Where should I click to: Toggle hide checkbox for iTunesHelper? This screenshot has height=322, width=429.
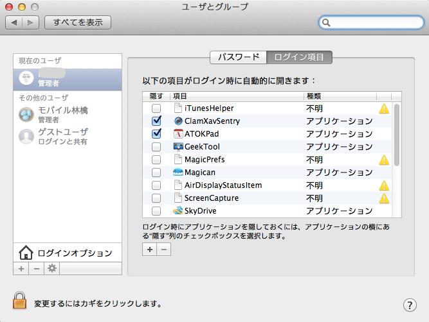[x=156, y=108]
